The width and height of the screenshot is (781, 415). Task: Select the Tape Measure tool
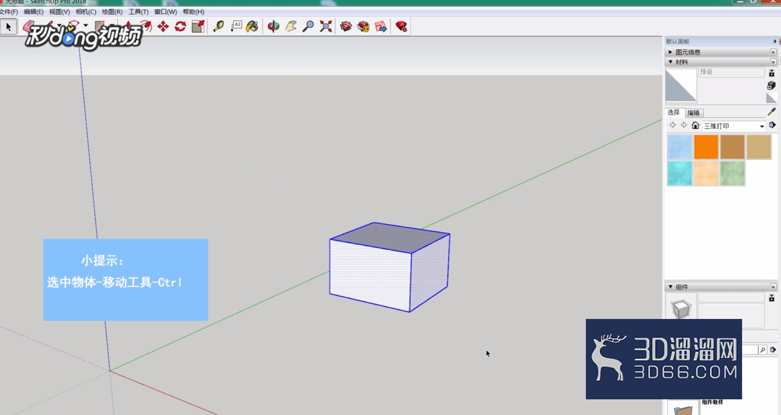tap(218, 27)
